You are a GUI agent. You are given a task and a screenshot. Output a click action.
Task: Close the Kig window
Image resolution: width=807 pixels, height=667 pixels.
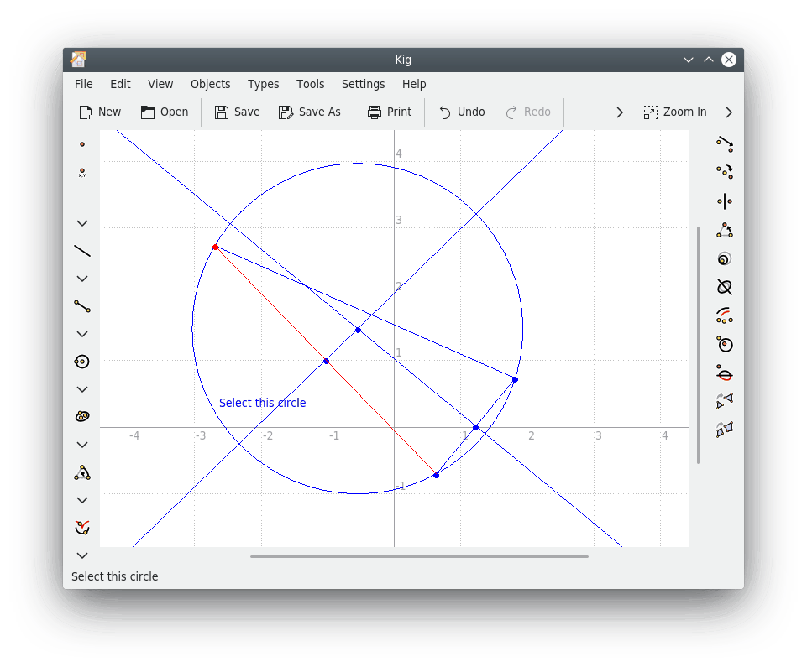click(729, 60)
